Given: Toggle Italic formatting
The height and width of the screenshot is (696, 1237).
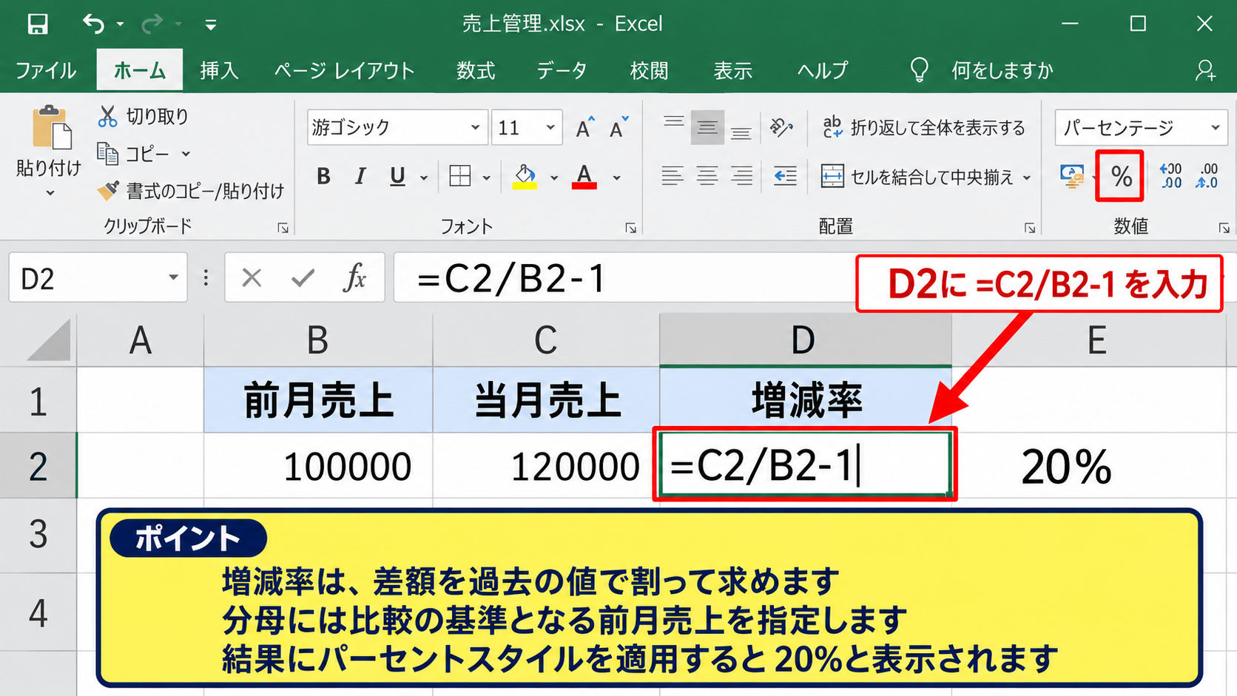Looking at the screenshot, I should tap(360, 176).
